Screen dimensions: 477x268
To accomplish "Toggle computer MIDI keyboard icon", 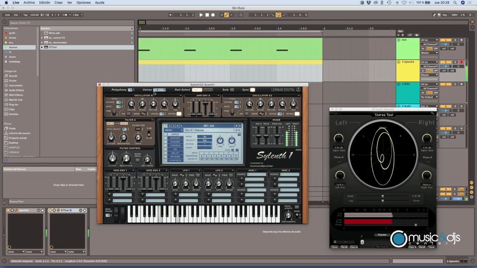I will click(x=439, y=15).
